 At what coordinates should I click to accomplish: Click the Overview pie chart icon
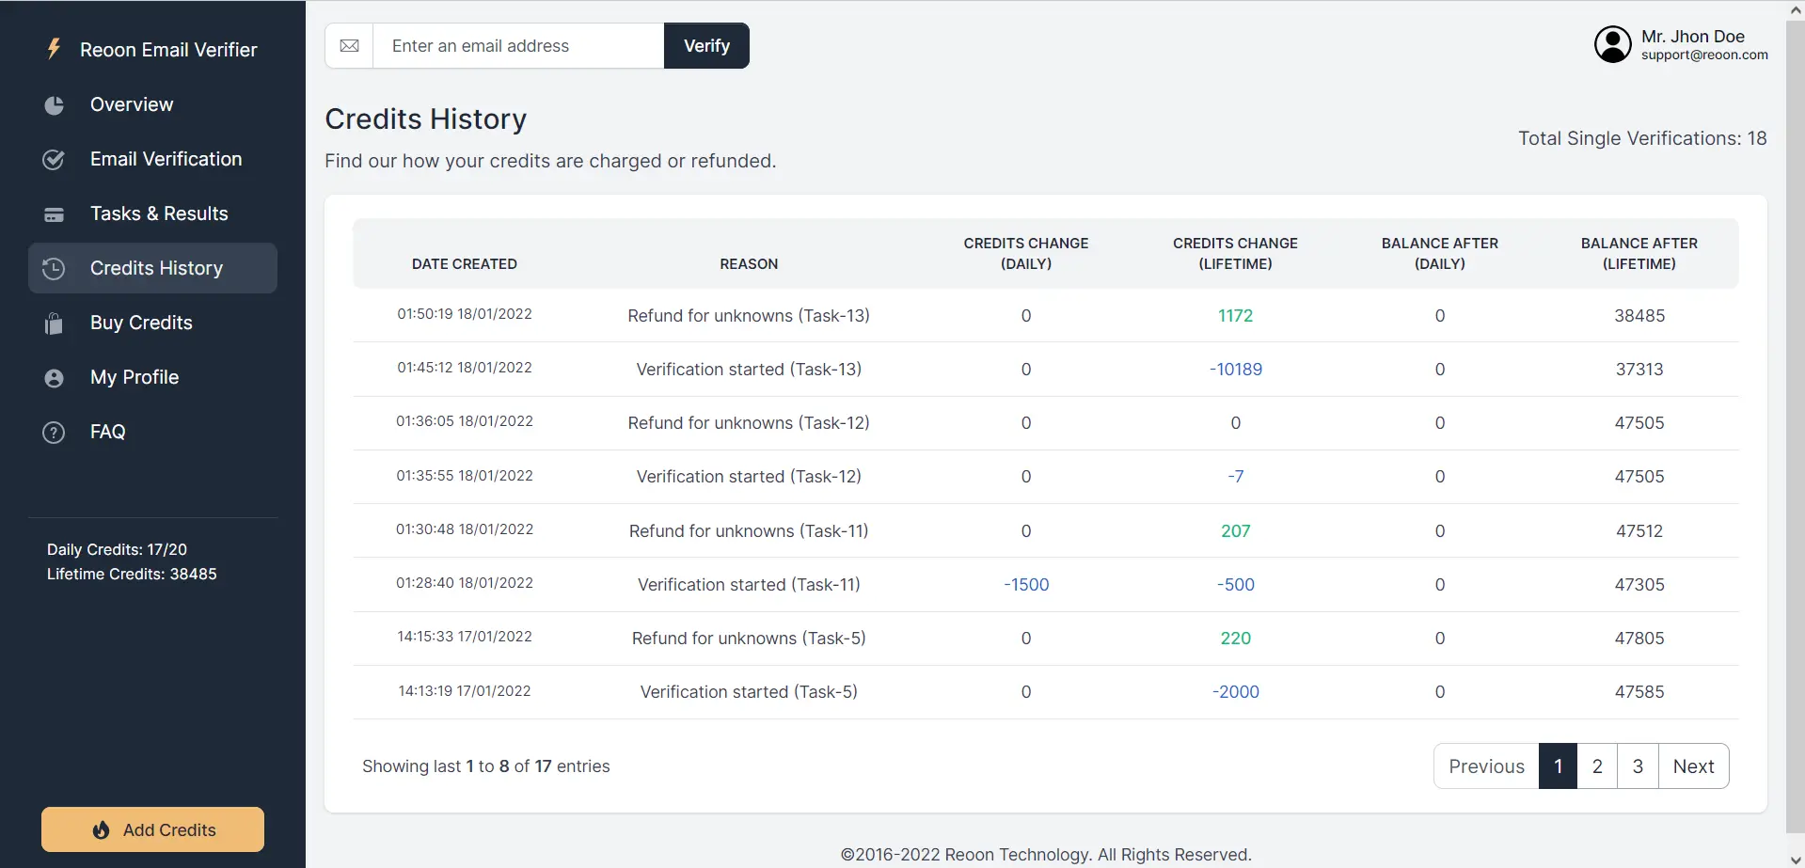click(55, 105)
